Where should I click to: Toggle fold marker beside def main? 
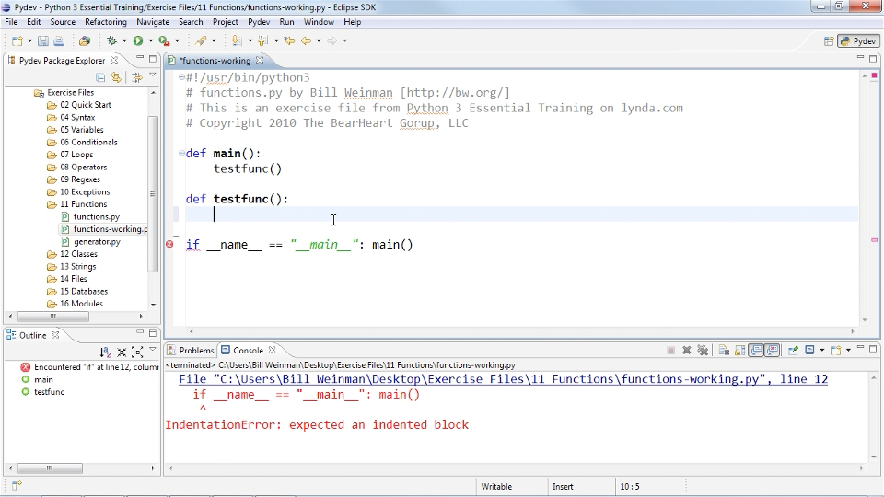click(x=181, y=154)
